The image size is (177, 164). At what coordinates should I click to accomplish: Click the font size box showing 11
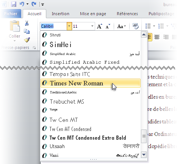[81, 26]
